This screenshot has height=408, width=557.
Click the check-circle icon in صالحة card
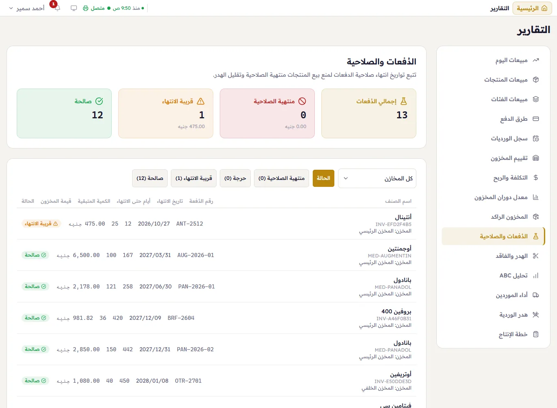coord(99,101)
